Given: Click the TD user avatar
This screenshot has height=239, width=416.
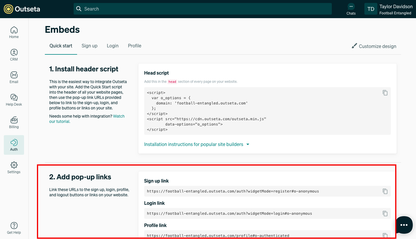Looking at the screenshot, I should coord(371,9).
